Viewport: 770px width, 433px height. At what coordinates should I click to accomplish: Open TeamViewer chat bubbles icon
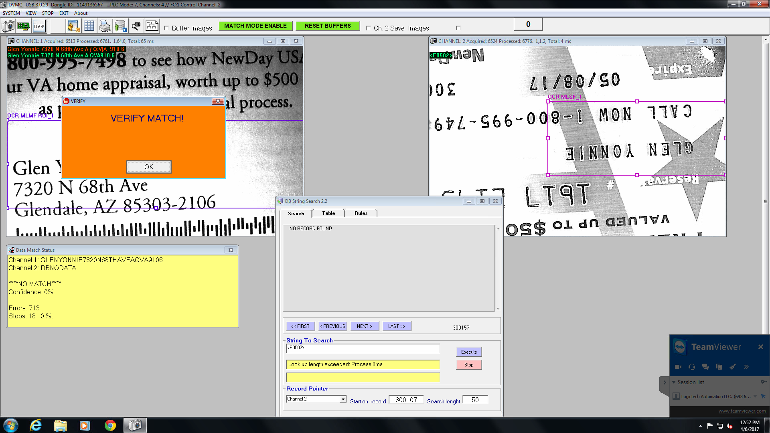(705, 366)
